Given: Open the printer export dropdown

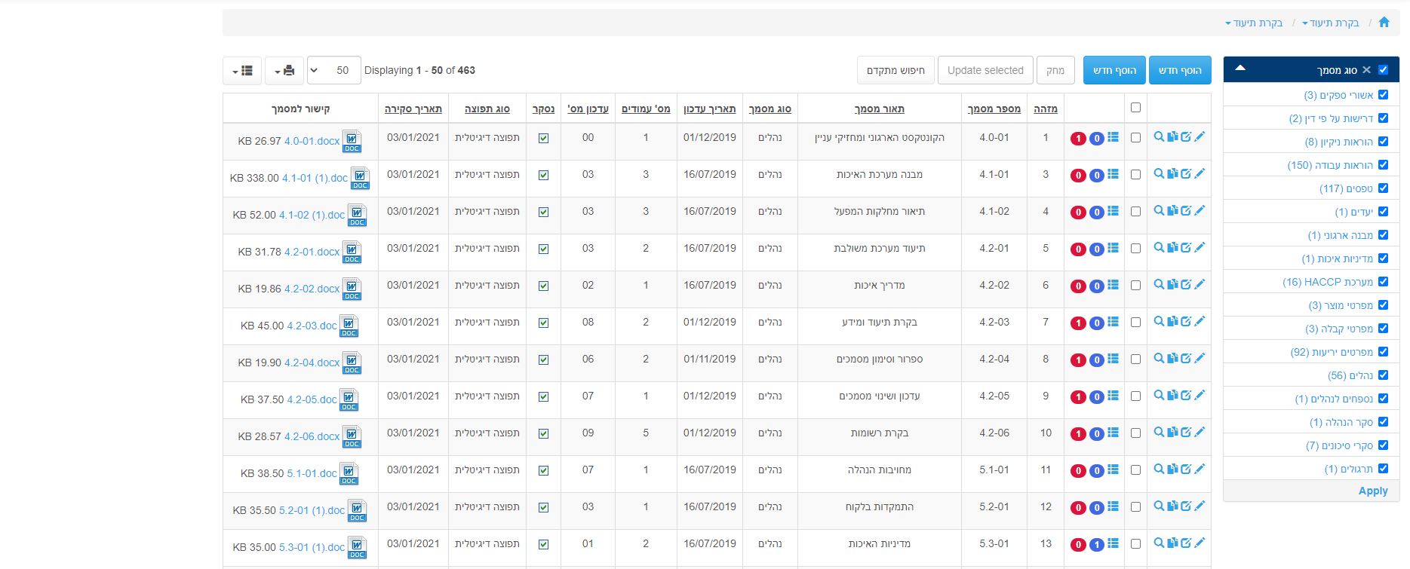Looking at the screenshot, I should tap(284, 70).
